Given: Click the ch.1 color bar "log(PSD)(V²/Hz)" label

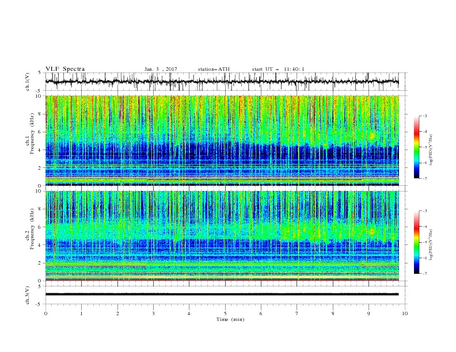Looking at the screenshot, I should [431, 150].
